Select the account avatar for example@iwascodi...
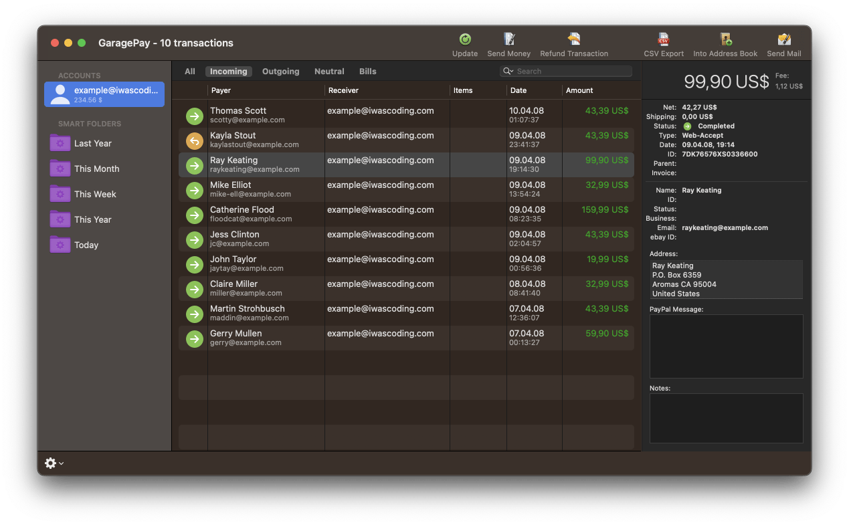This screenshot has height=525, width=849. (60, 94)
